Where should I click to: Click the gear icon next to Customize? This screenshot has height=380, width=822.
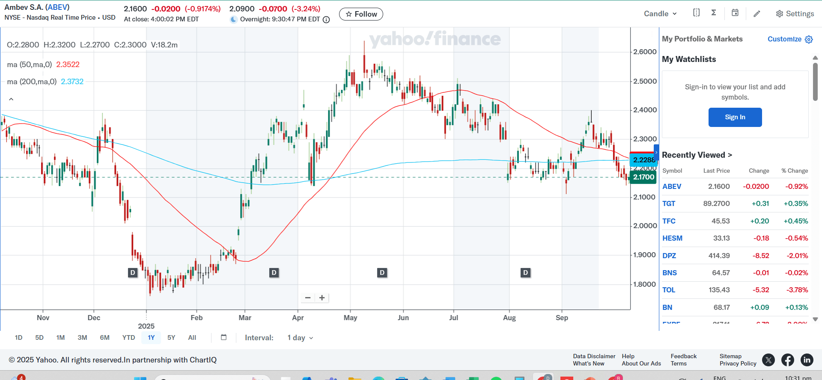(x=809, y=39)
